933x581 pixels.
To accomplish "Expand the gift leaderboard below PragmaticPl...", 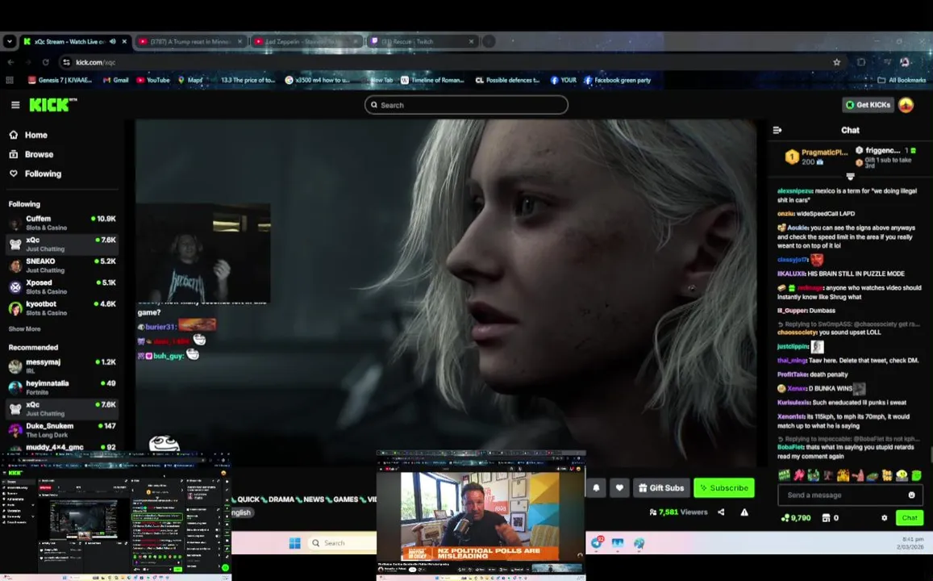I will (850, 177).
